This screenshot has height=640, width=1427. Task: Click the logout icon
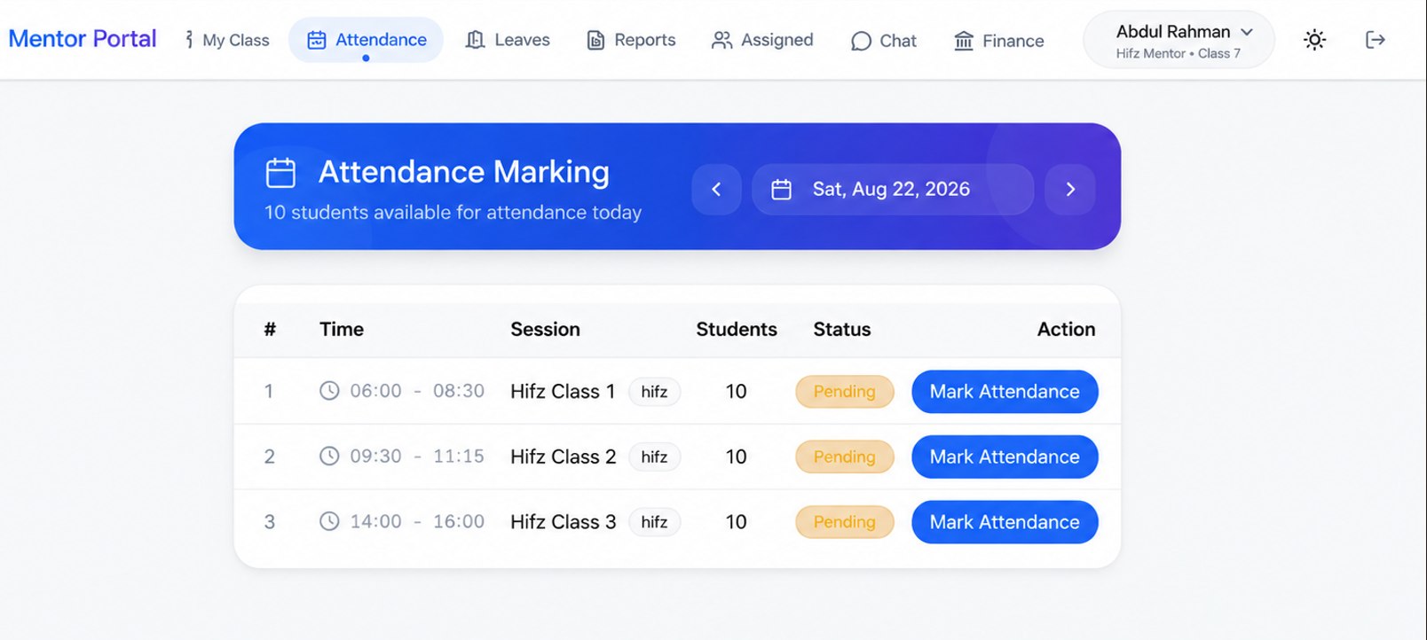1375,40
